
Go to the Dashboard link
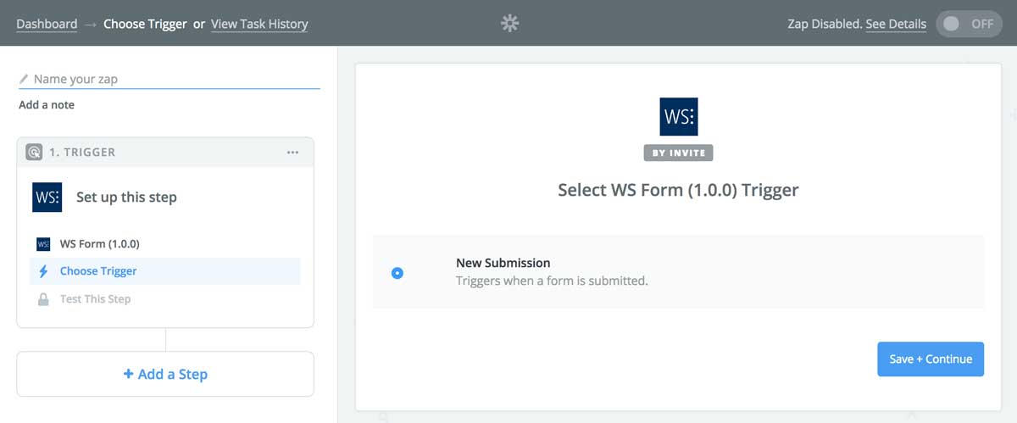(x=47, y=24)
